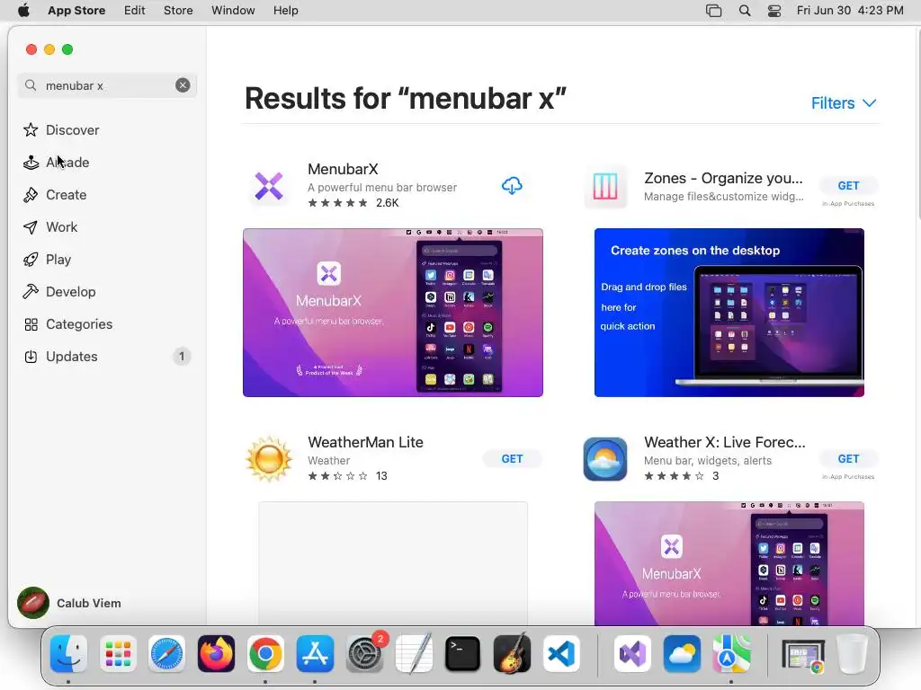921x690 pixels.
Task: Clear the search field text
Action: pyautogui.click(x=183, y=85)
